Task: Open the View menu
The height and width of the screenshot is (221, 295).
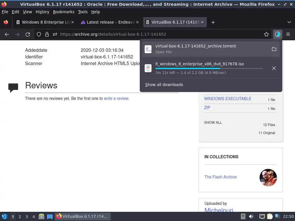Action: pyautogui.click(x=27, y=12)
